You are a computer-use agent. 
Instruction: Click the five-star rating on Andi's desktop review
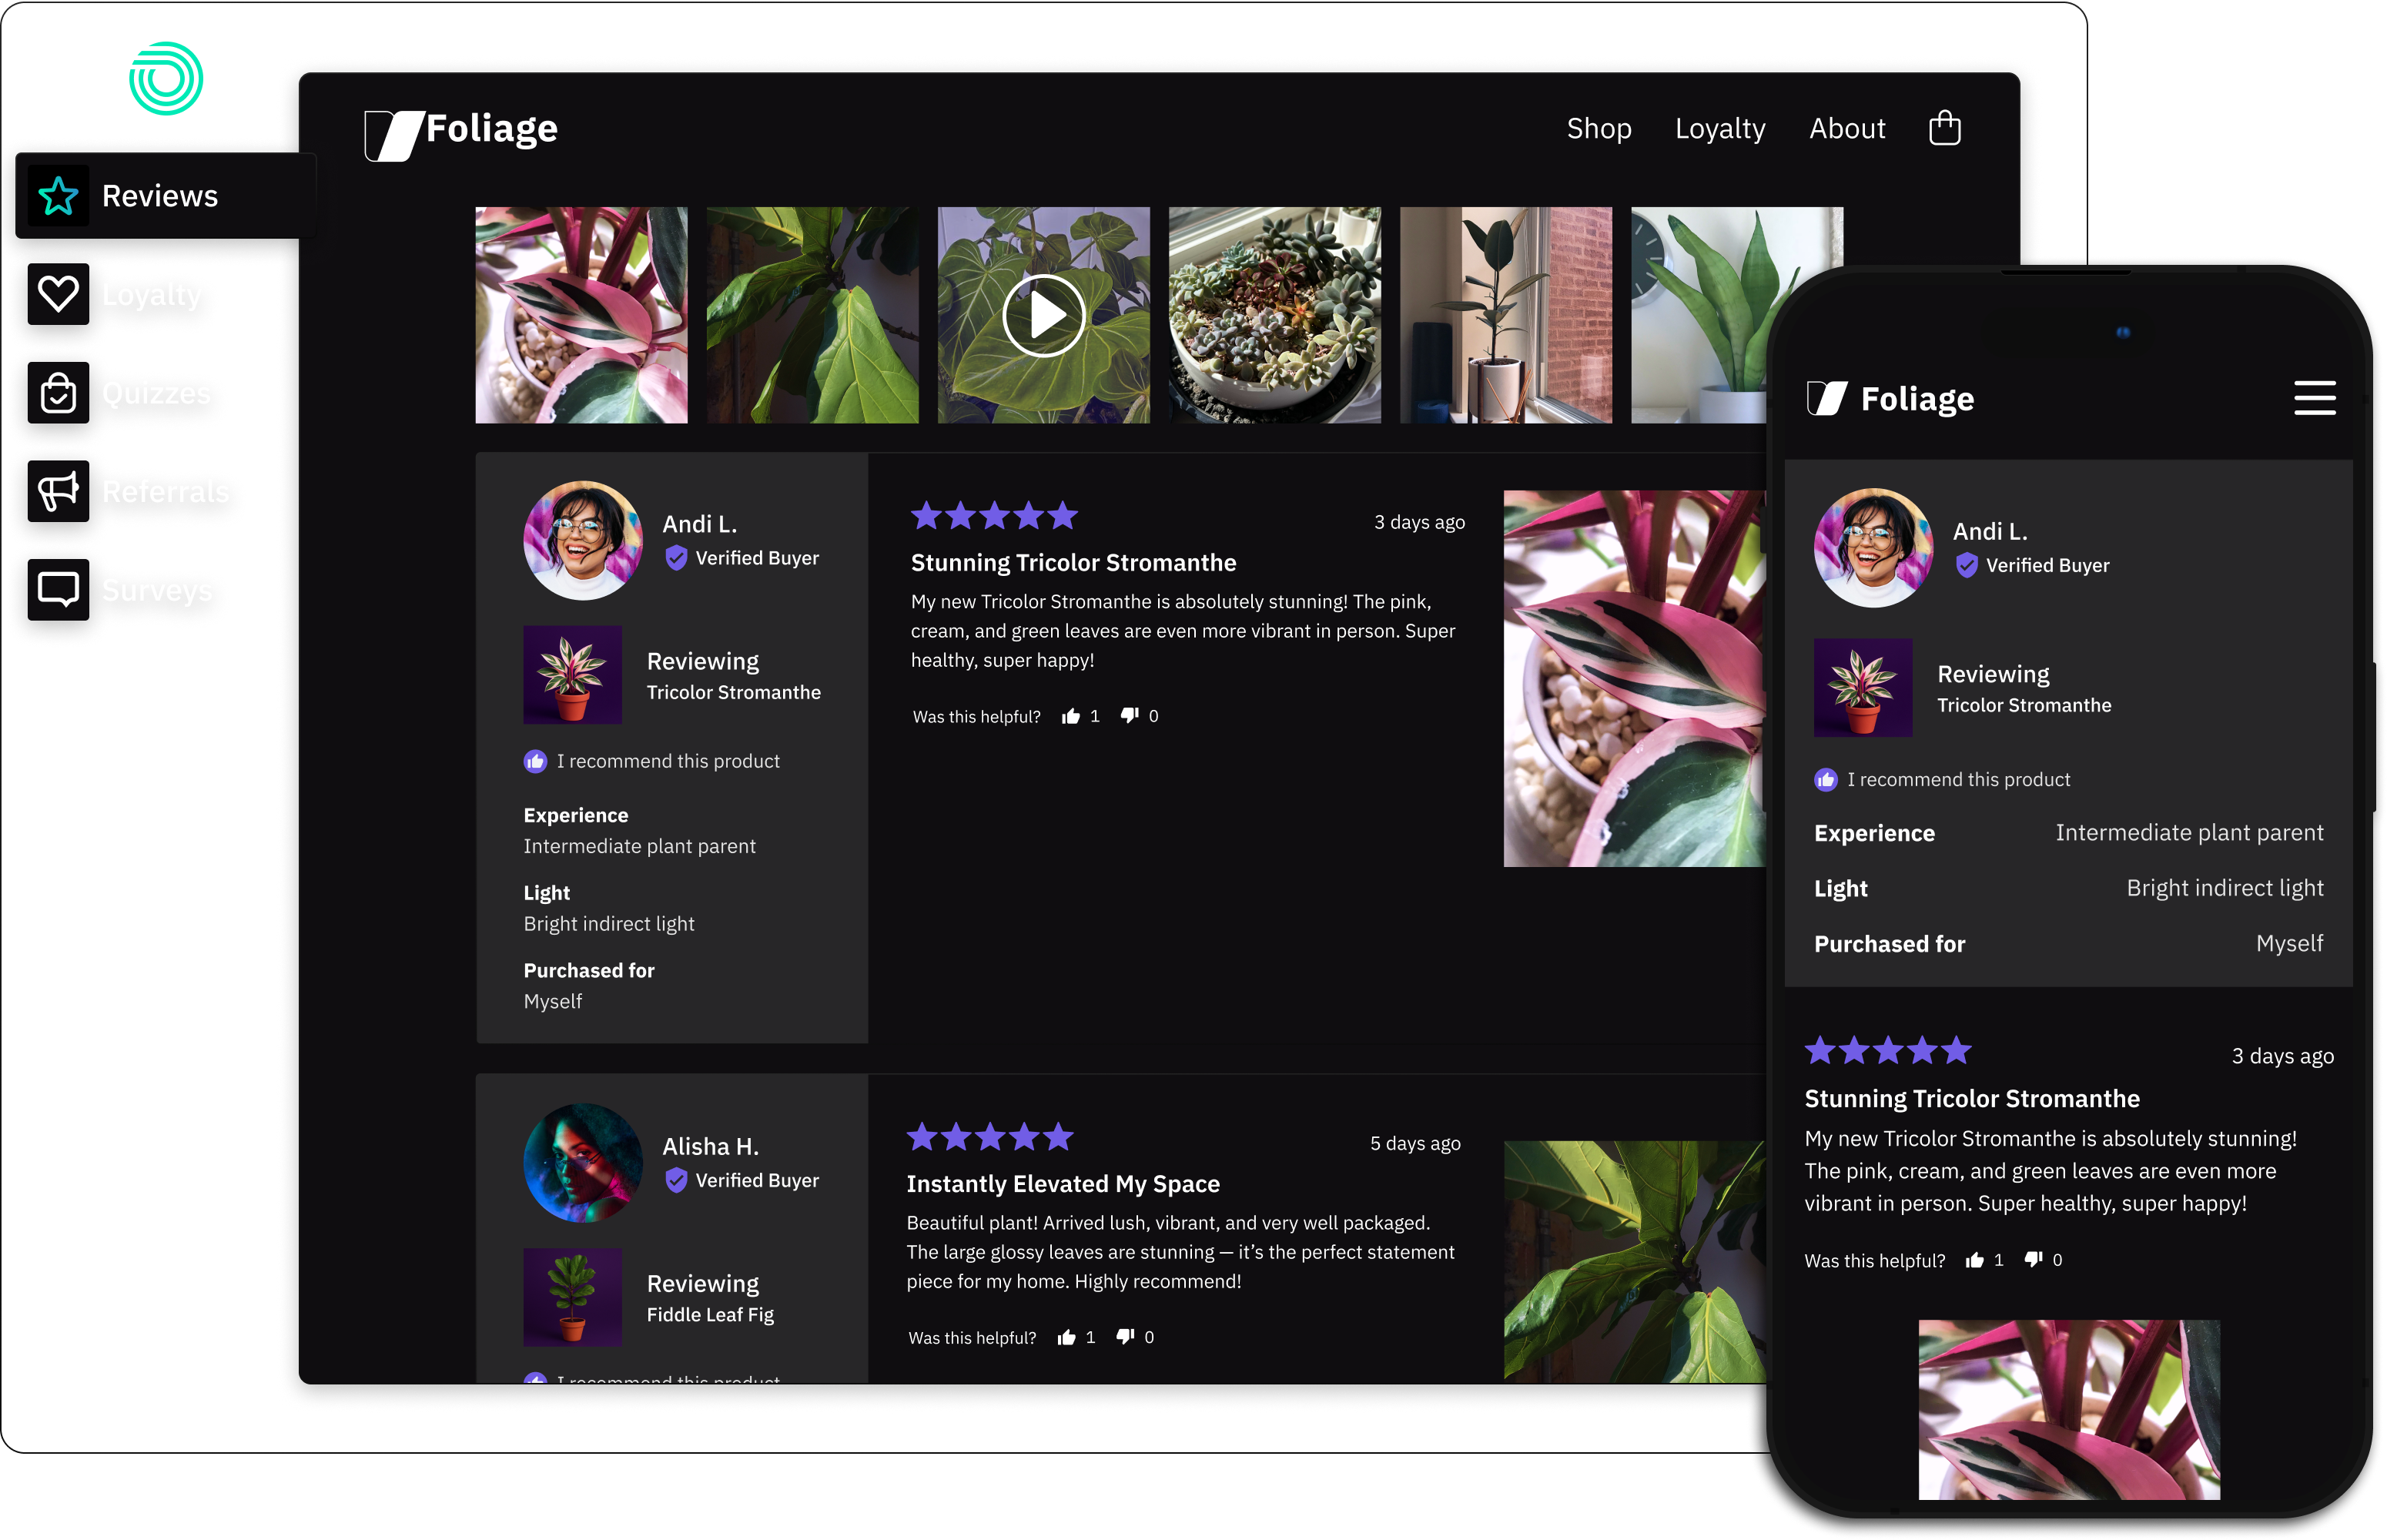tap(994, 516)
